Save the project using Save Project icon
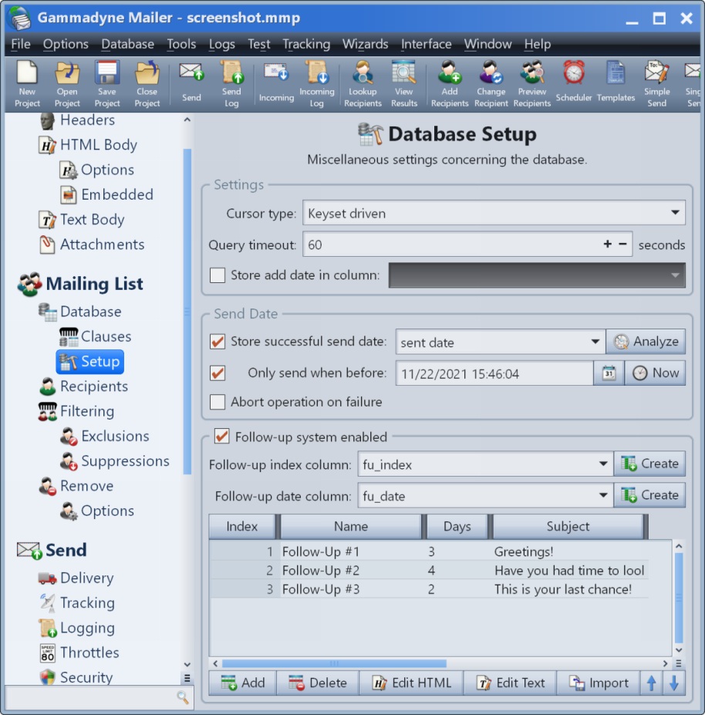The image size is (705, 715). (x=106, y=84)
